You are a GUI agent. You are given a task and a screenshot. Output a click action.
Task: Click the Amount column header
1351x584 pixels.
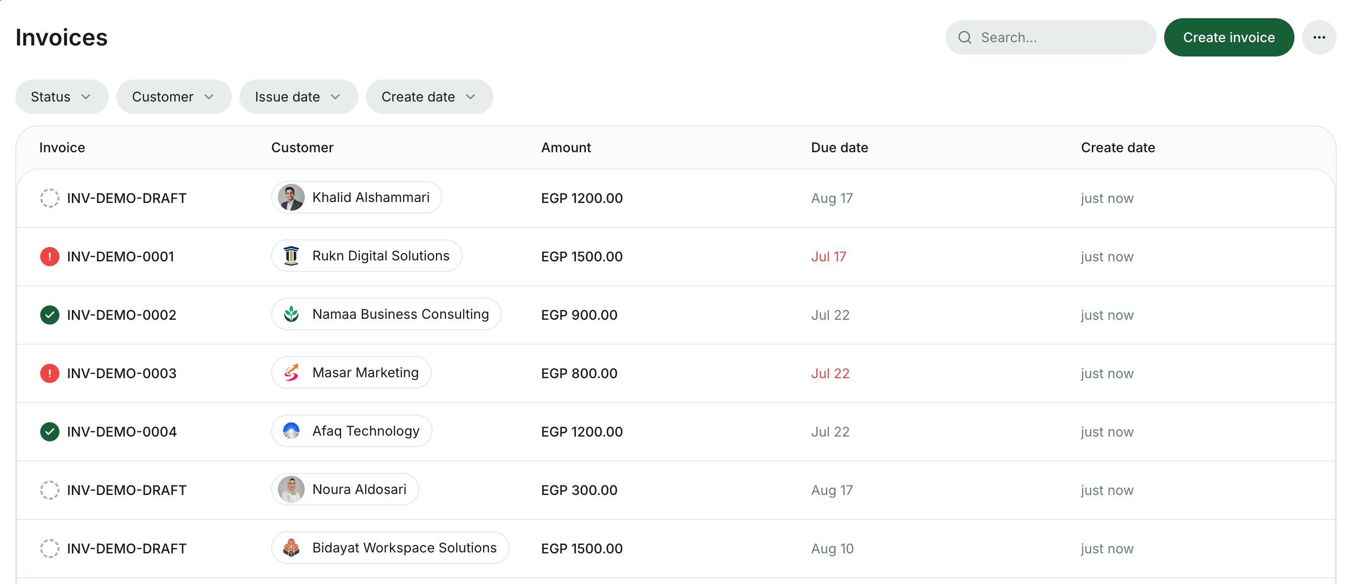(x=566, y=147)
